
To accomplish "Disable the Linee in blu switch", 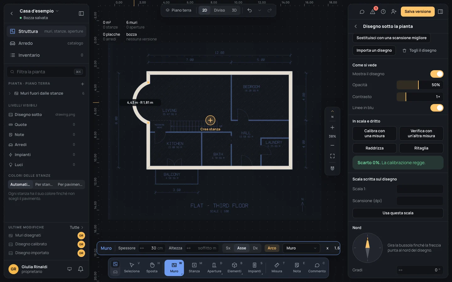I will [x=437, y=108].
